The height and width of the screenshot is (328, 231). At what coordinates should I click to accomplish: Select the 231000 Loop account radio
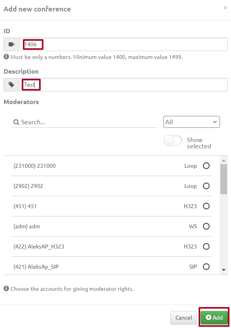coord(206,166)
